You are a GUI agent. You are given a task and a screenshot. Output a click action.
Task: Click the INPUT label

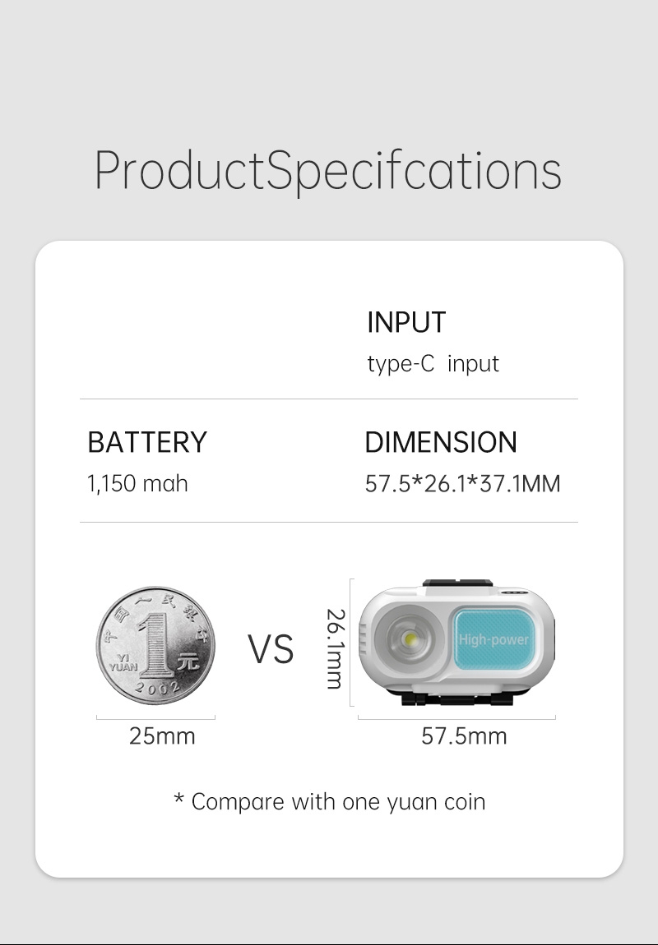coord(406,322)
